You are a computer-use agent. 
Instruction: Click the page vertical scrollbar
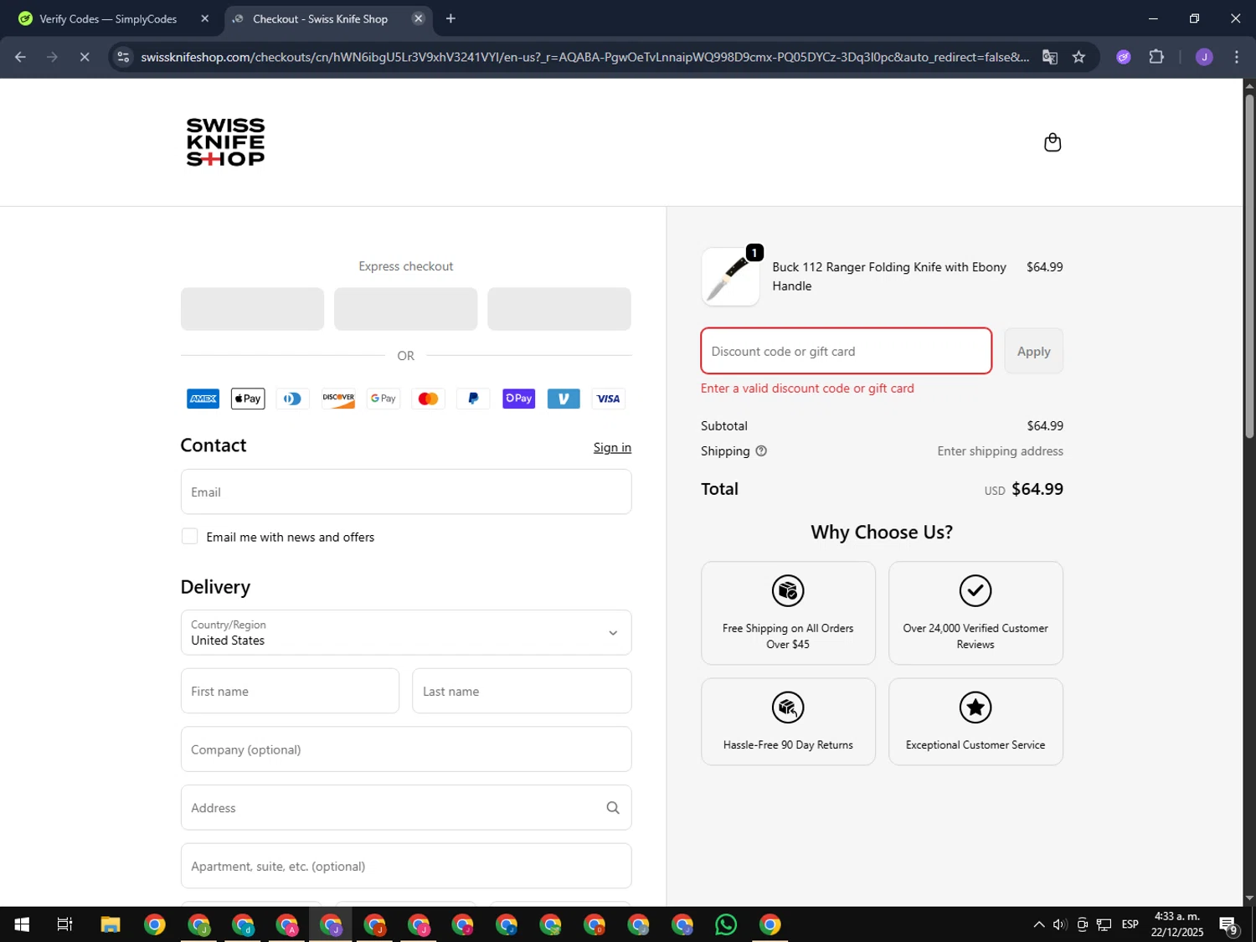pos(1248,268)
